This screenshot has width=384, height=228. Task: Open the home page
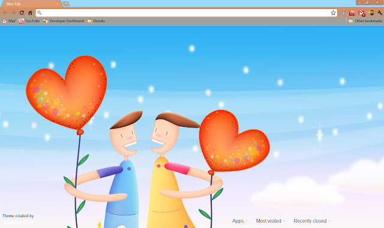coord(30,13)
